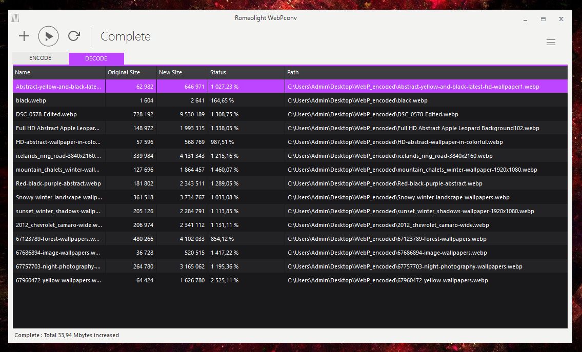The height and width of the screenshot is (352, 582).
Task: Close the WebPconv window
Action: (x=561, y=19)
